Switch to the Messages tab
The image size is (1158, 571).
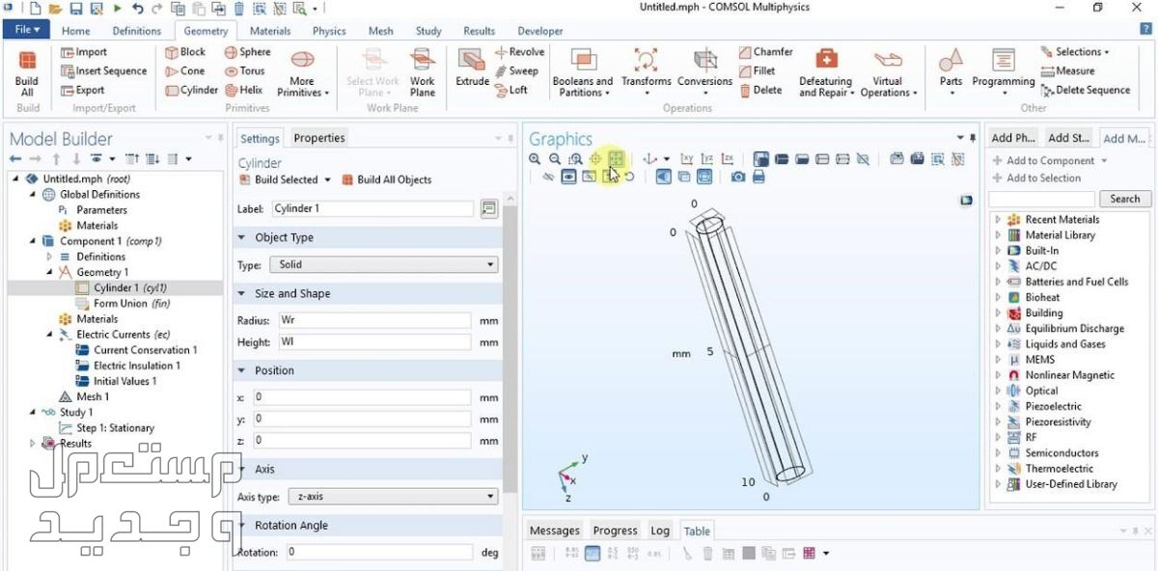click(x=555, y=530)
